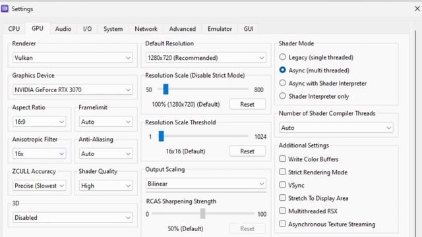Expand the Shader Quality dropdown
Screen dimensions: 422x237
105,186
